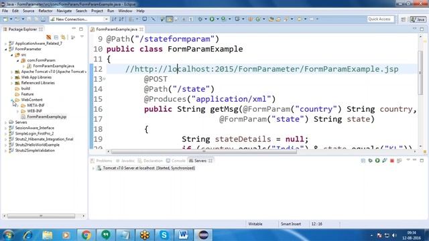Open Skype from taskbar
The height and width of the screenshot is (241, 429).
tap(164, 235)
